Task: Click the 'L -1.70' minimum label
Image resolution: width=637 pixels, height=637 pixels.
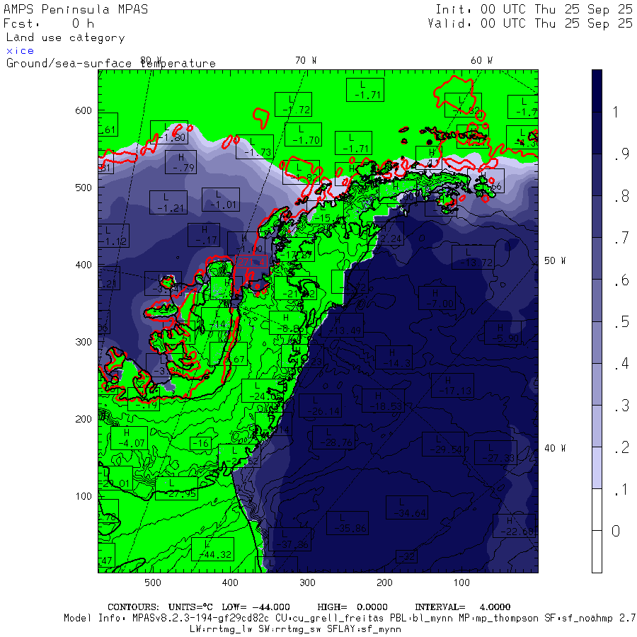Action: (304, 134)
